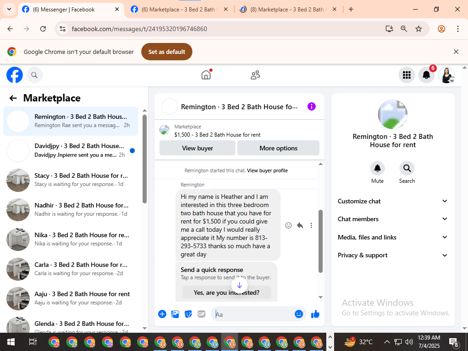Open Windows Start menu

point(11,342)
